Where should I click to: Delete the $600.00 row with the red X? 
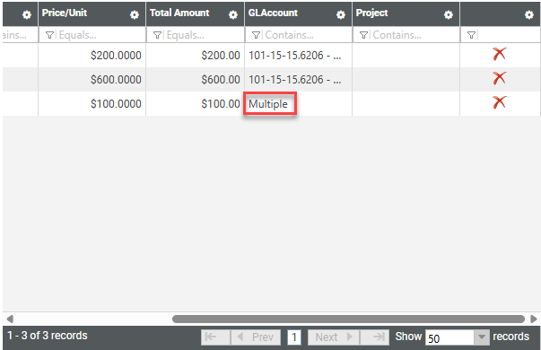pos(499,78)
